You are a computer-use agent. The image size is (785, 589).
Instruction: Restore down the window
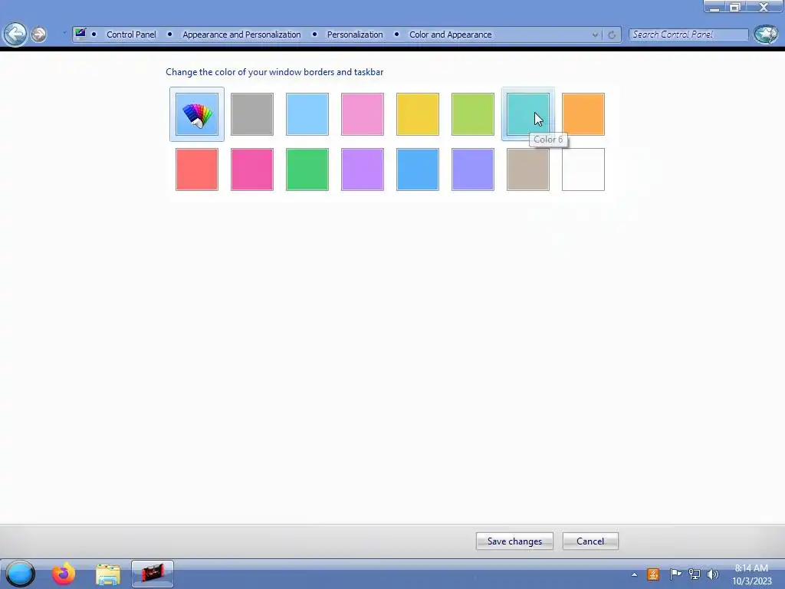pos(734,7)
